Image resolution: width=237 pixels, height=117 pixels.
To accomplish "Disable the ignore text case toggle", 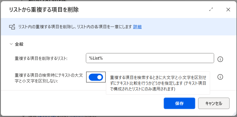I will [x=96, y=77].
